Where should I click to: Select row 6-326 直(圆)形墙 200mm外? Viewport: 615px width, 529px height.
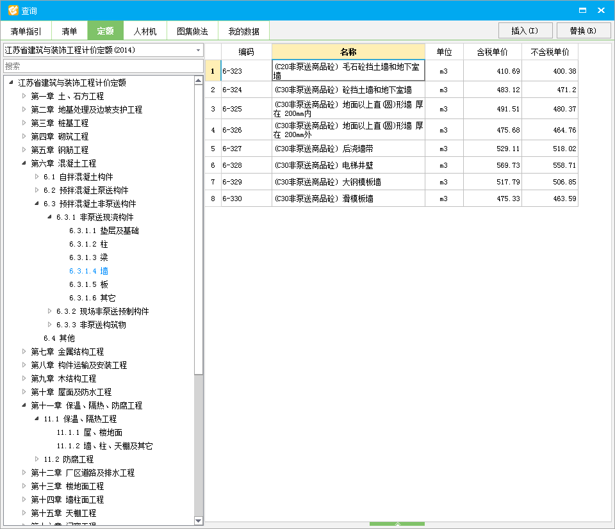[x=391, y=130]
